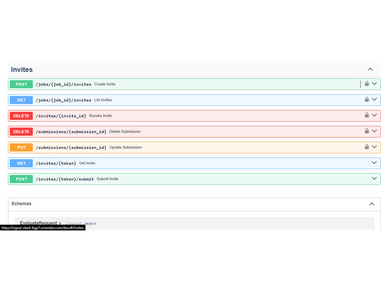Click the POST badge for Create Invite

click(21, 84)
